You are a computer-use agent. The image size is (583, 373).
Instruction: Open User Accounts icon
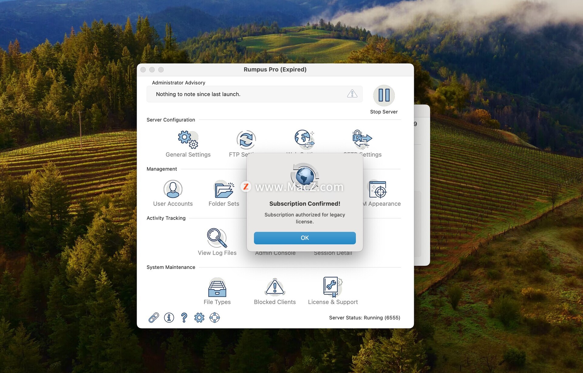[x=173, y=189]
